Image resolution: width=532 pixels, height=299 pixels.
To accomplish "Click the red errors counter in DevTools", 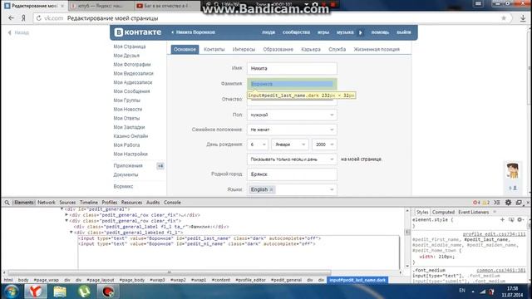I will click(x=476, y=203).
